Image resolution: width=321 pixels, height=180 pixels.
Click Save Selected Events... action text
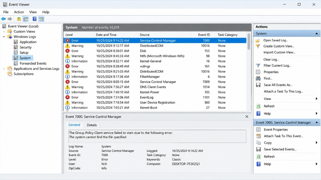[280, 149]
